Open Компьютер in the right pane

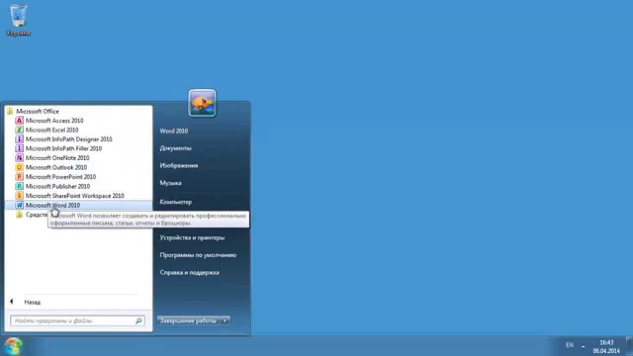[176, 201]
